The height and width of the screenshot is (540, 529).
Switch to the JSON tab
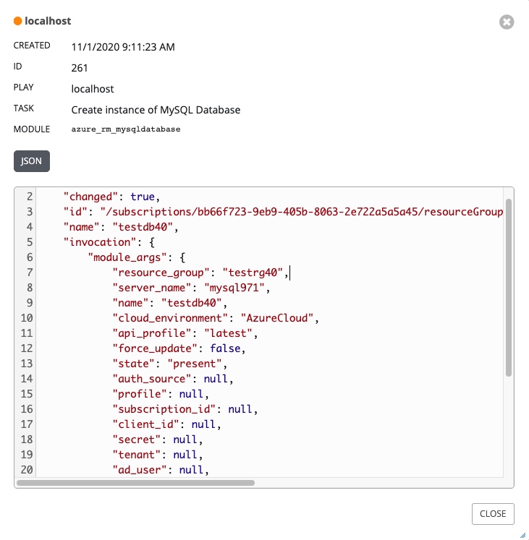point(31,160)
